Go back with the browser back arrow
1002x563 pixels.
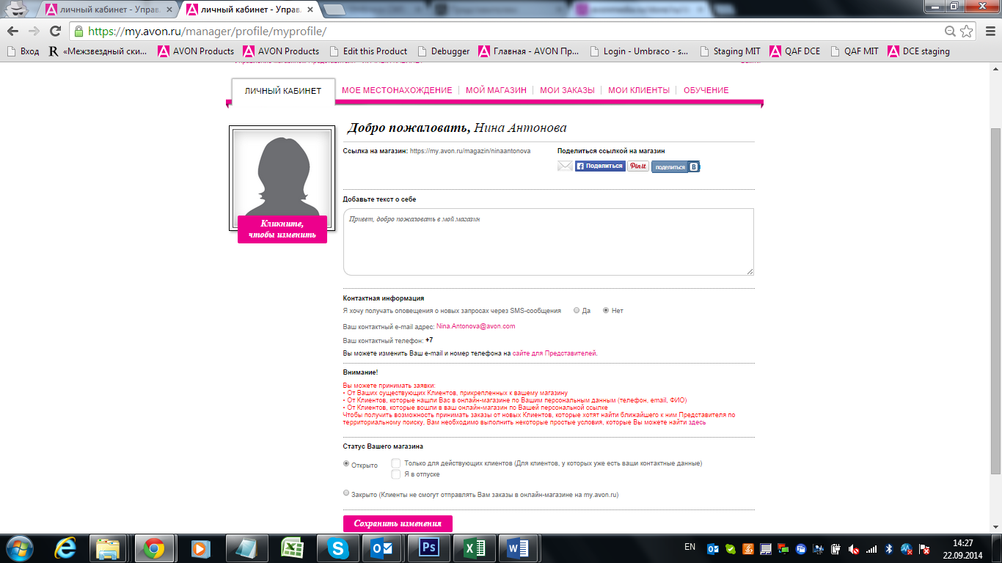(13, 32)
